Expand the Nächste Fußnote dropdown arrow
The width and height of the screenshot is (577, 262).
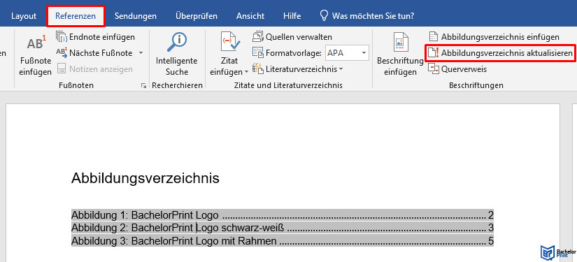[141, 53]
